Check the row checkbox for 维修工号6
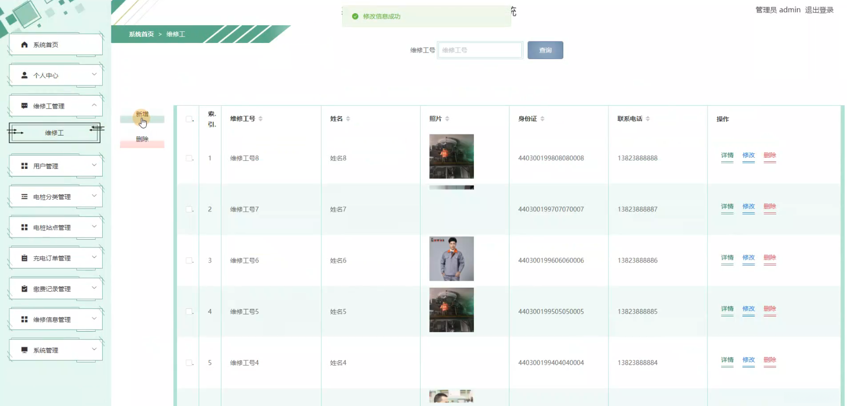The width and height of the screenshot is (847, 406). [x=189, y=260]
